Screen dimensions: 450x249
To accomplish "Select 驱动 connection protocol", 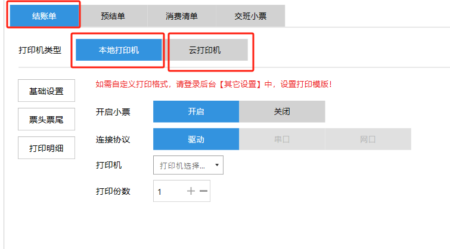I will (x=196, y=139).
